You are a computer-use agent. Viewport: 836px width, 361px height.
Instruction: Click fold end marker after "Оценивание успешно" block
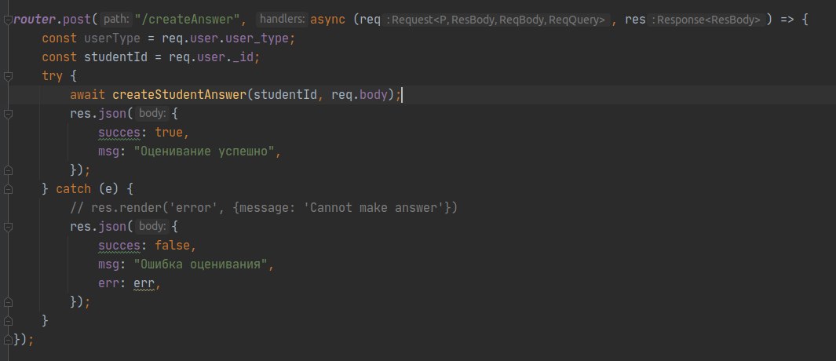(8, 170)
